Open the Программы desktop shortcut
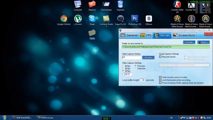The image size is (213, 120). 106,5
